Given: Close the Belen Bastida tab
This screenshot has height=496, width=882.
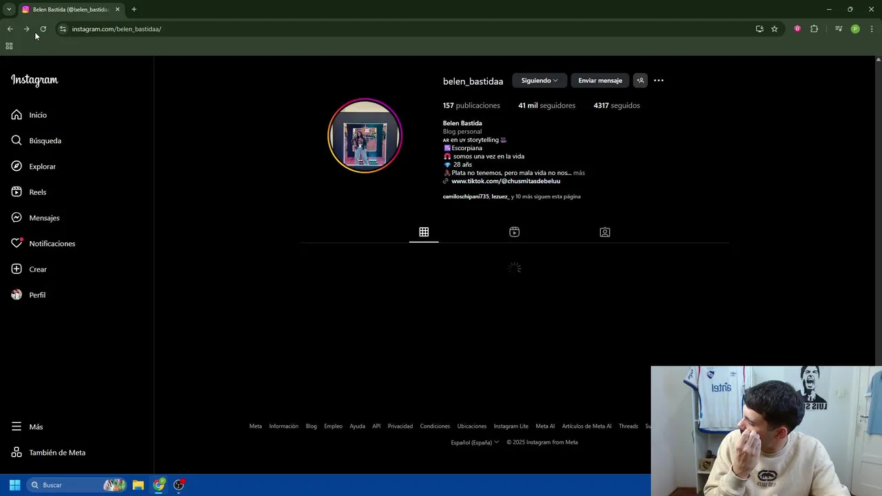Looking at the screenshot, I should click(117, 10).
